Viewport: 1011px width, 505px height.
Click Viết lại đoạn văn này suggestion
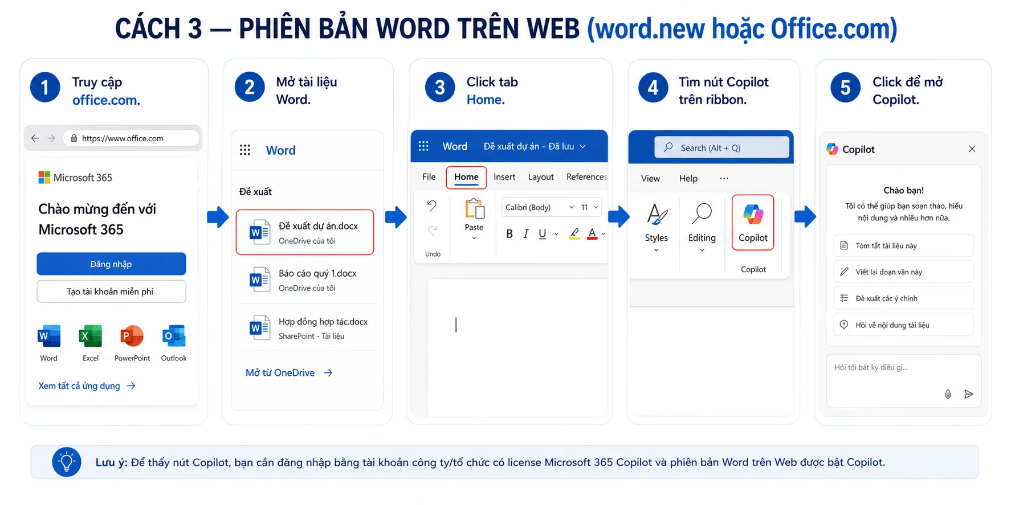(903, 272)
